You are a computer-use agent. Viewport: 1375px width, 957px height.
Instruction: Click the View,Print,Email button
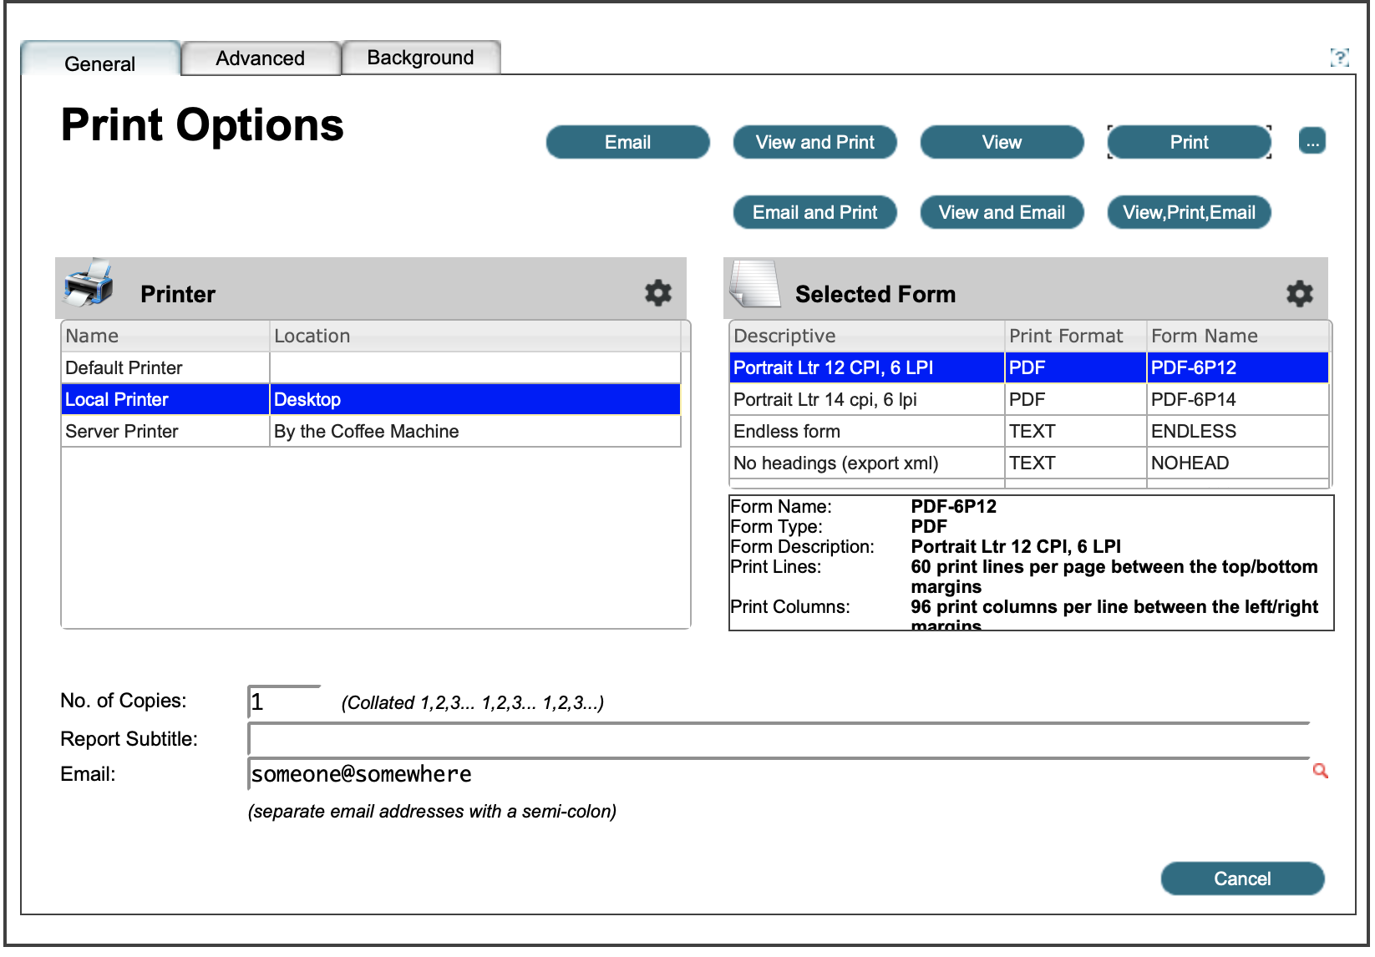[1188, 213]
